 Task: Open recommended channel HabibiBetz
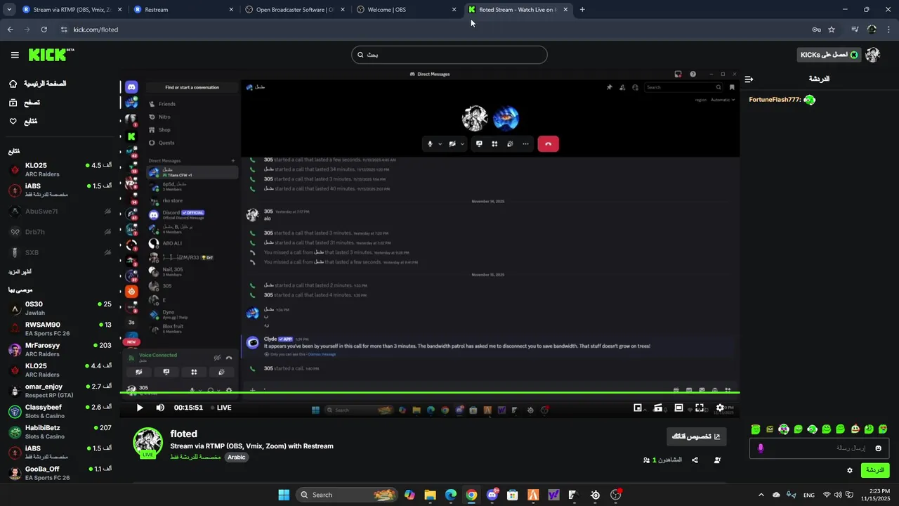point(60,432)
